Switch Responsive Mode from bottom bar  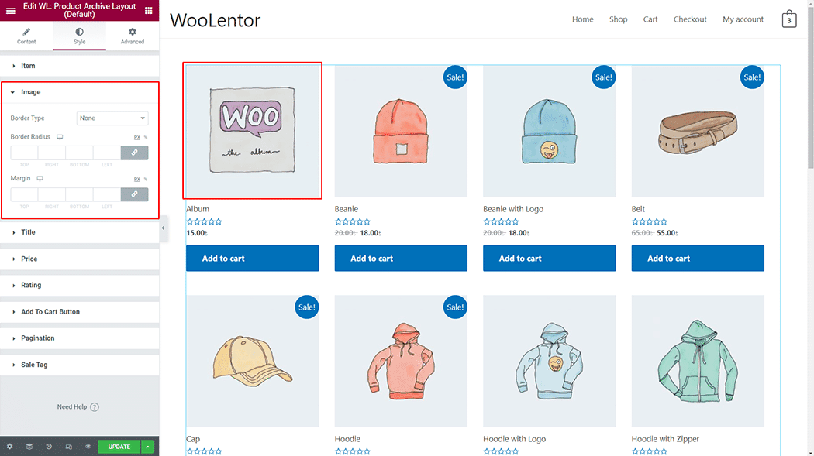(x=69, y=447)
